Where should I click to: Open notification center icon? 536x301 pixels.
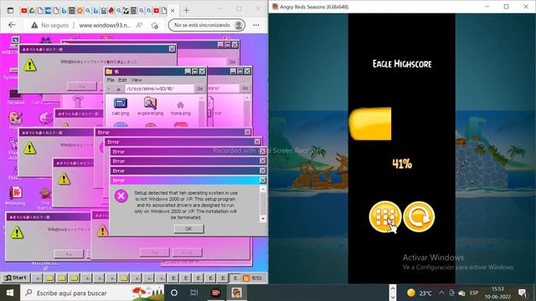coord(523,293)
